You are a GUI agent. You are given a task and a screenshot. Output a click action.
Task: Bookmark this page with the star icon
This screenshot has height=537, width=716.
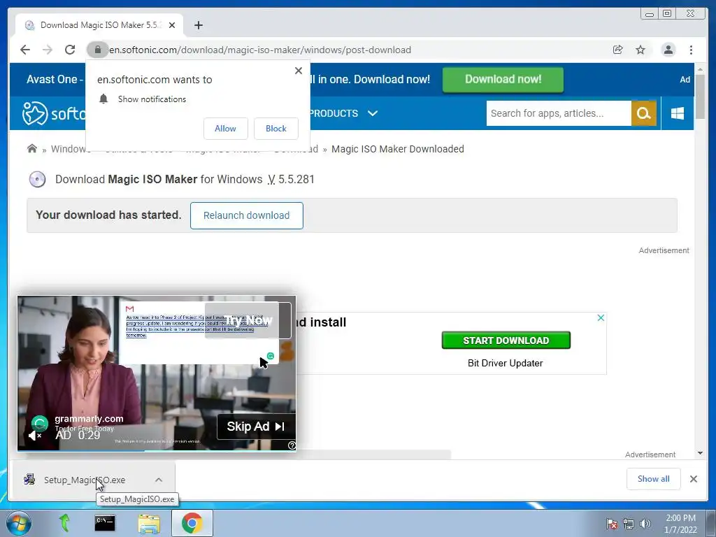click(x=640, y=50)
